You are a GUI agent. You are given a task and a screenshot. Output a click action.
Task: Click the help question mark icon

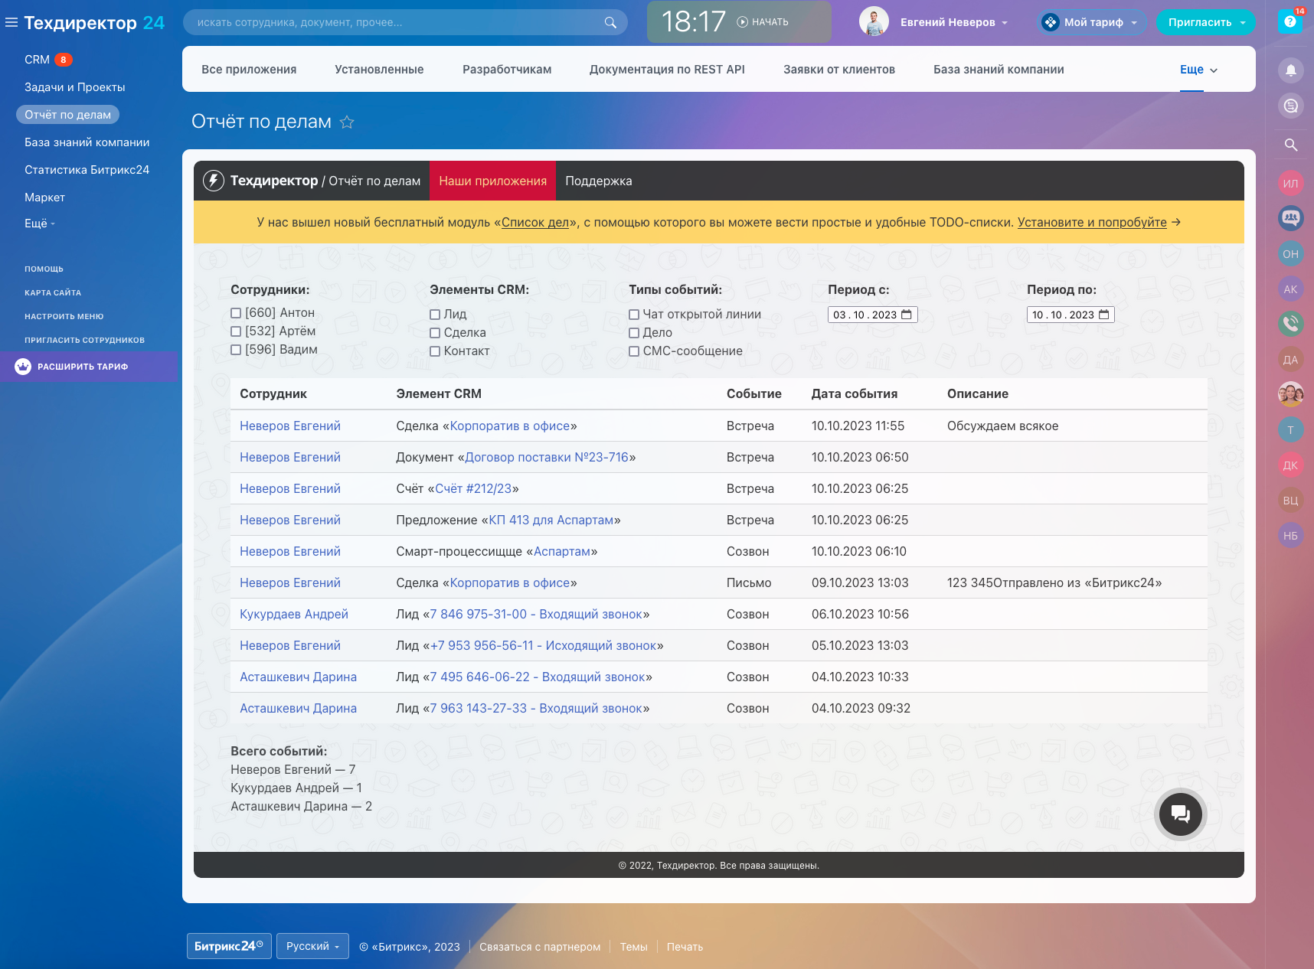tap(1290, 21)
